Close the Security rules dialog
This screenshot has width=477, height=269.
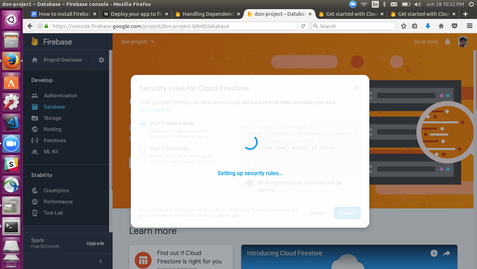357,88
